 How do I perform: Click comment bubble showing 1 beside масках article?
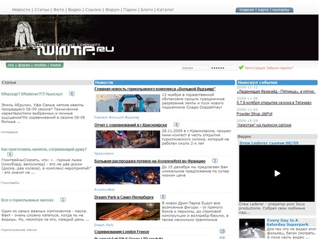[63, 199]
